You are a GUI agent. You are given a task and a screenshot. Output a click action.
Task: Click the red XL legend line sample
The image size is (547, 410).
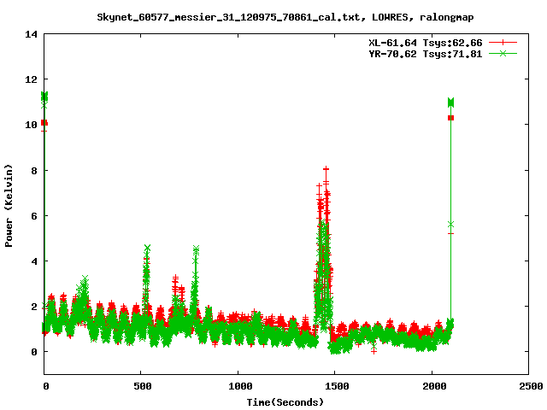[x=503, y=43]
